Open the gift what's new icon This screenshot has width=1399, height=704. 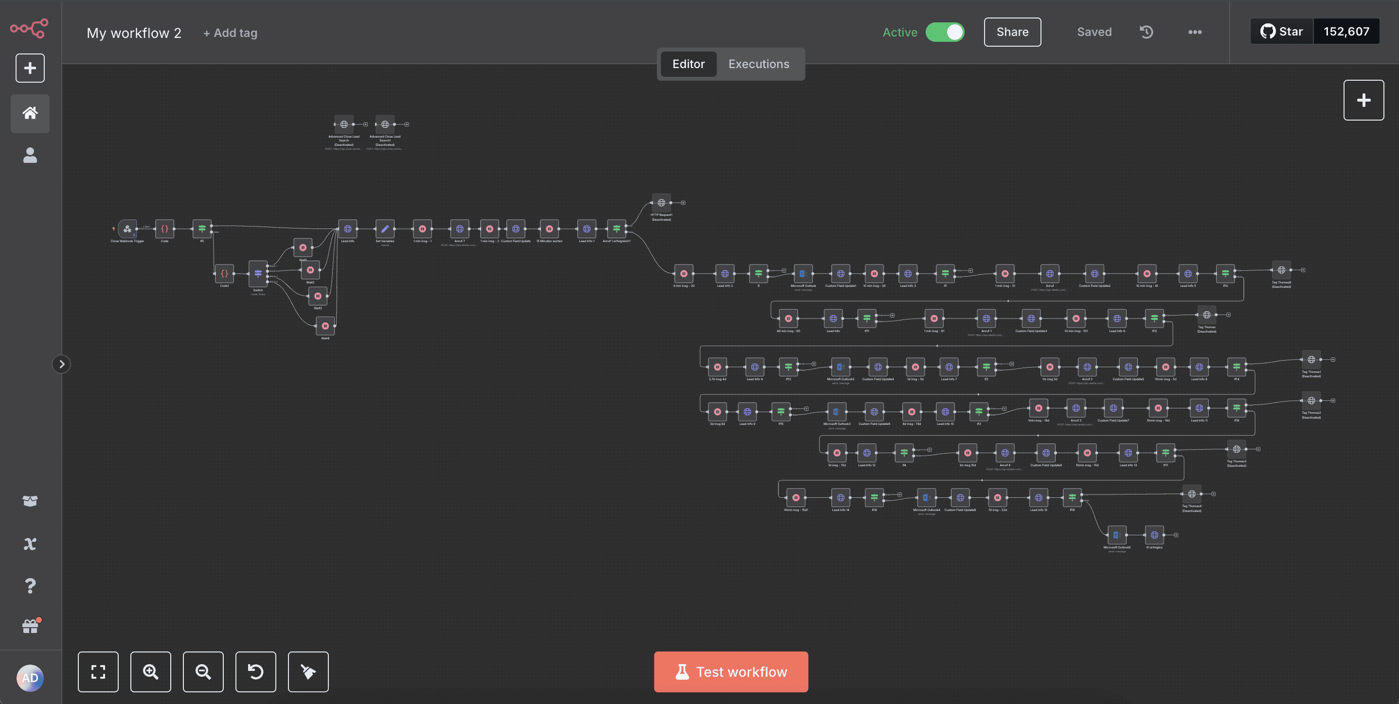[30, 627]
